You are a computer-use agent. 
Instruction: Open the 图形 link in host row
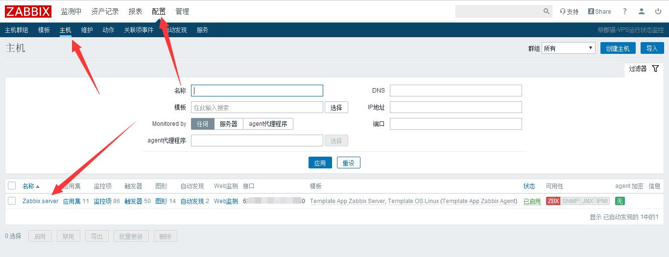[161, 201]
